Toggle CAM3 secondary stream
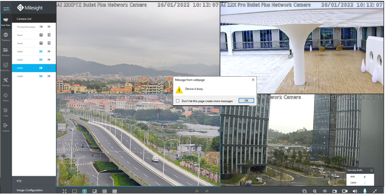Image resolution: width=385 pixels, height=194 pixels. tap(49, 68)
